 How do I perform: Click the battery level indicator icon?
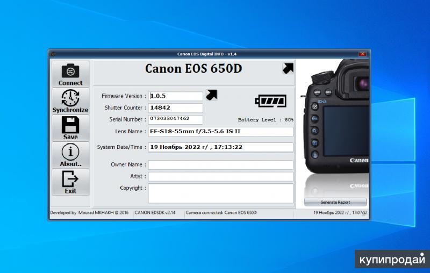tap(270, 101)
